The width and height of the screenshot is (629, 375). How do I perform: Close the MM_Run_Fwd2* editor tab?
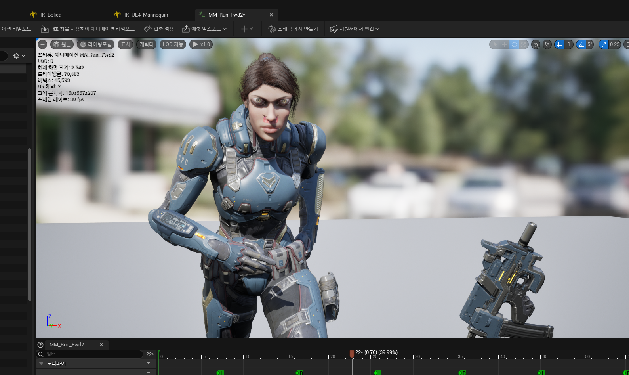(271, 15)
